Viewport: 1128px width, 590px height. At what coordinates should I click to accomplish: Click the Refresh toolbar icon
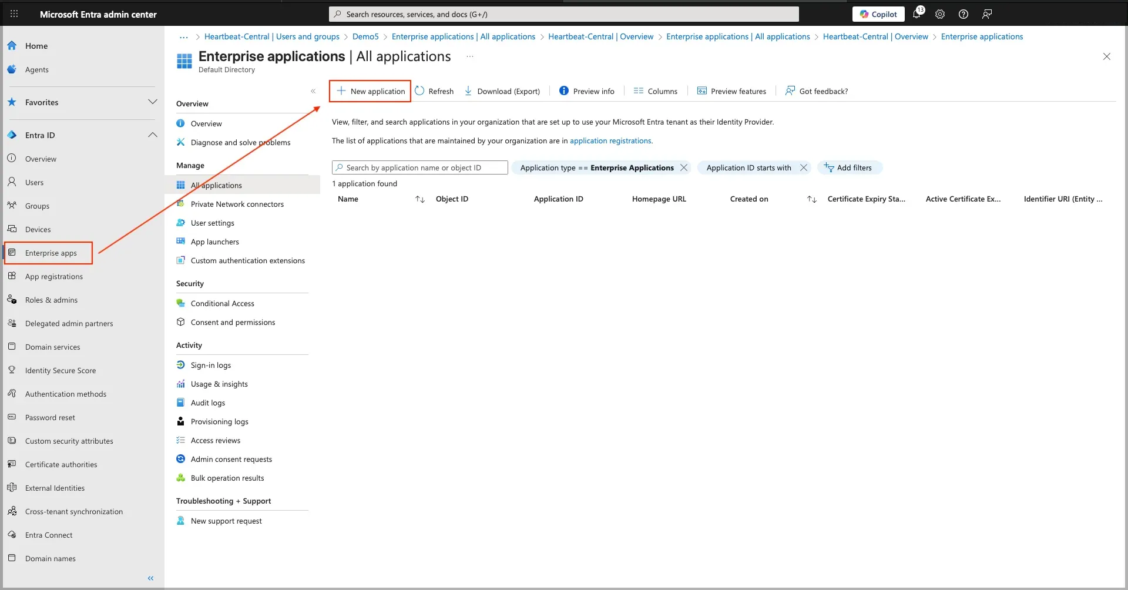click(x=434, y=91)
